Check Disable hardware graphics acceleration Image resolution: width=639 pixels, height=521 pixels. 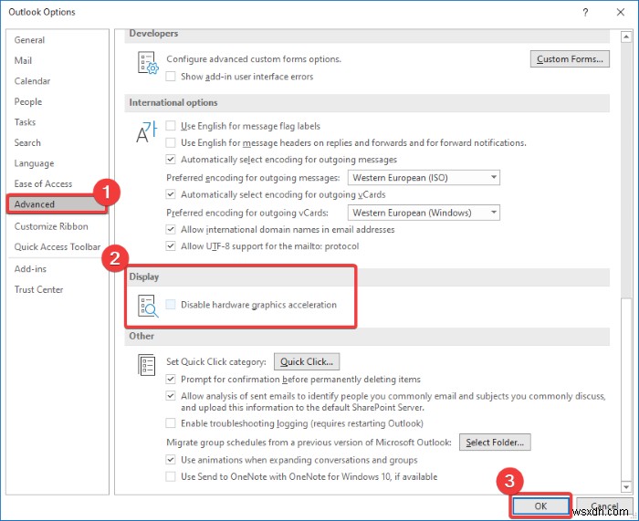(x=171, y=304)
